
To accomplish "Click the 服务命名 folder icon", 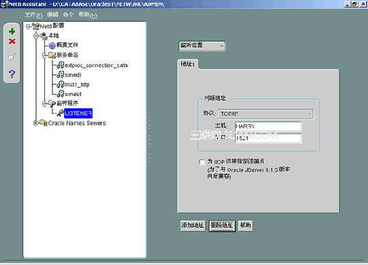I will click(x=52, y=55).
